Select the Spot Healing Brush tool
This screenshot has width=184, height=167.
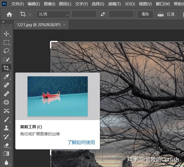(6, 85)
